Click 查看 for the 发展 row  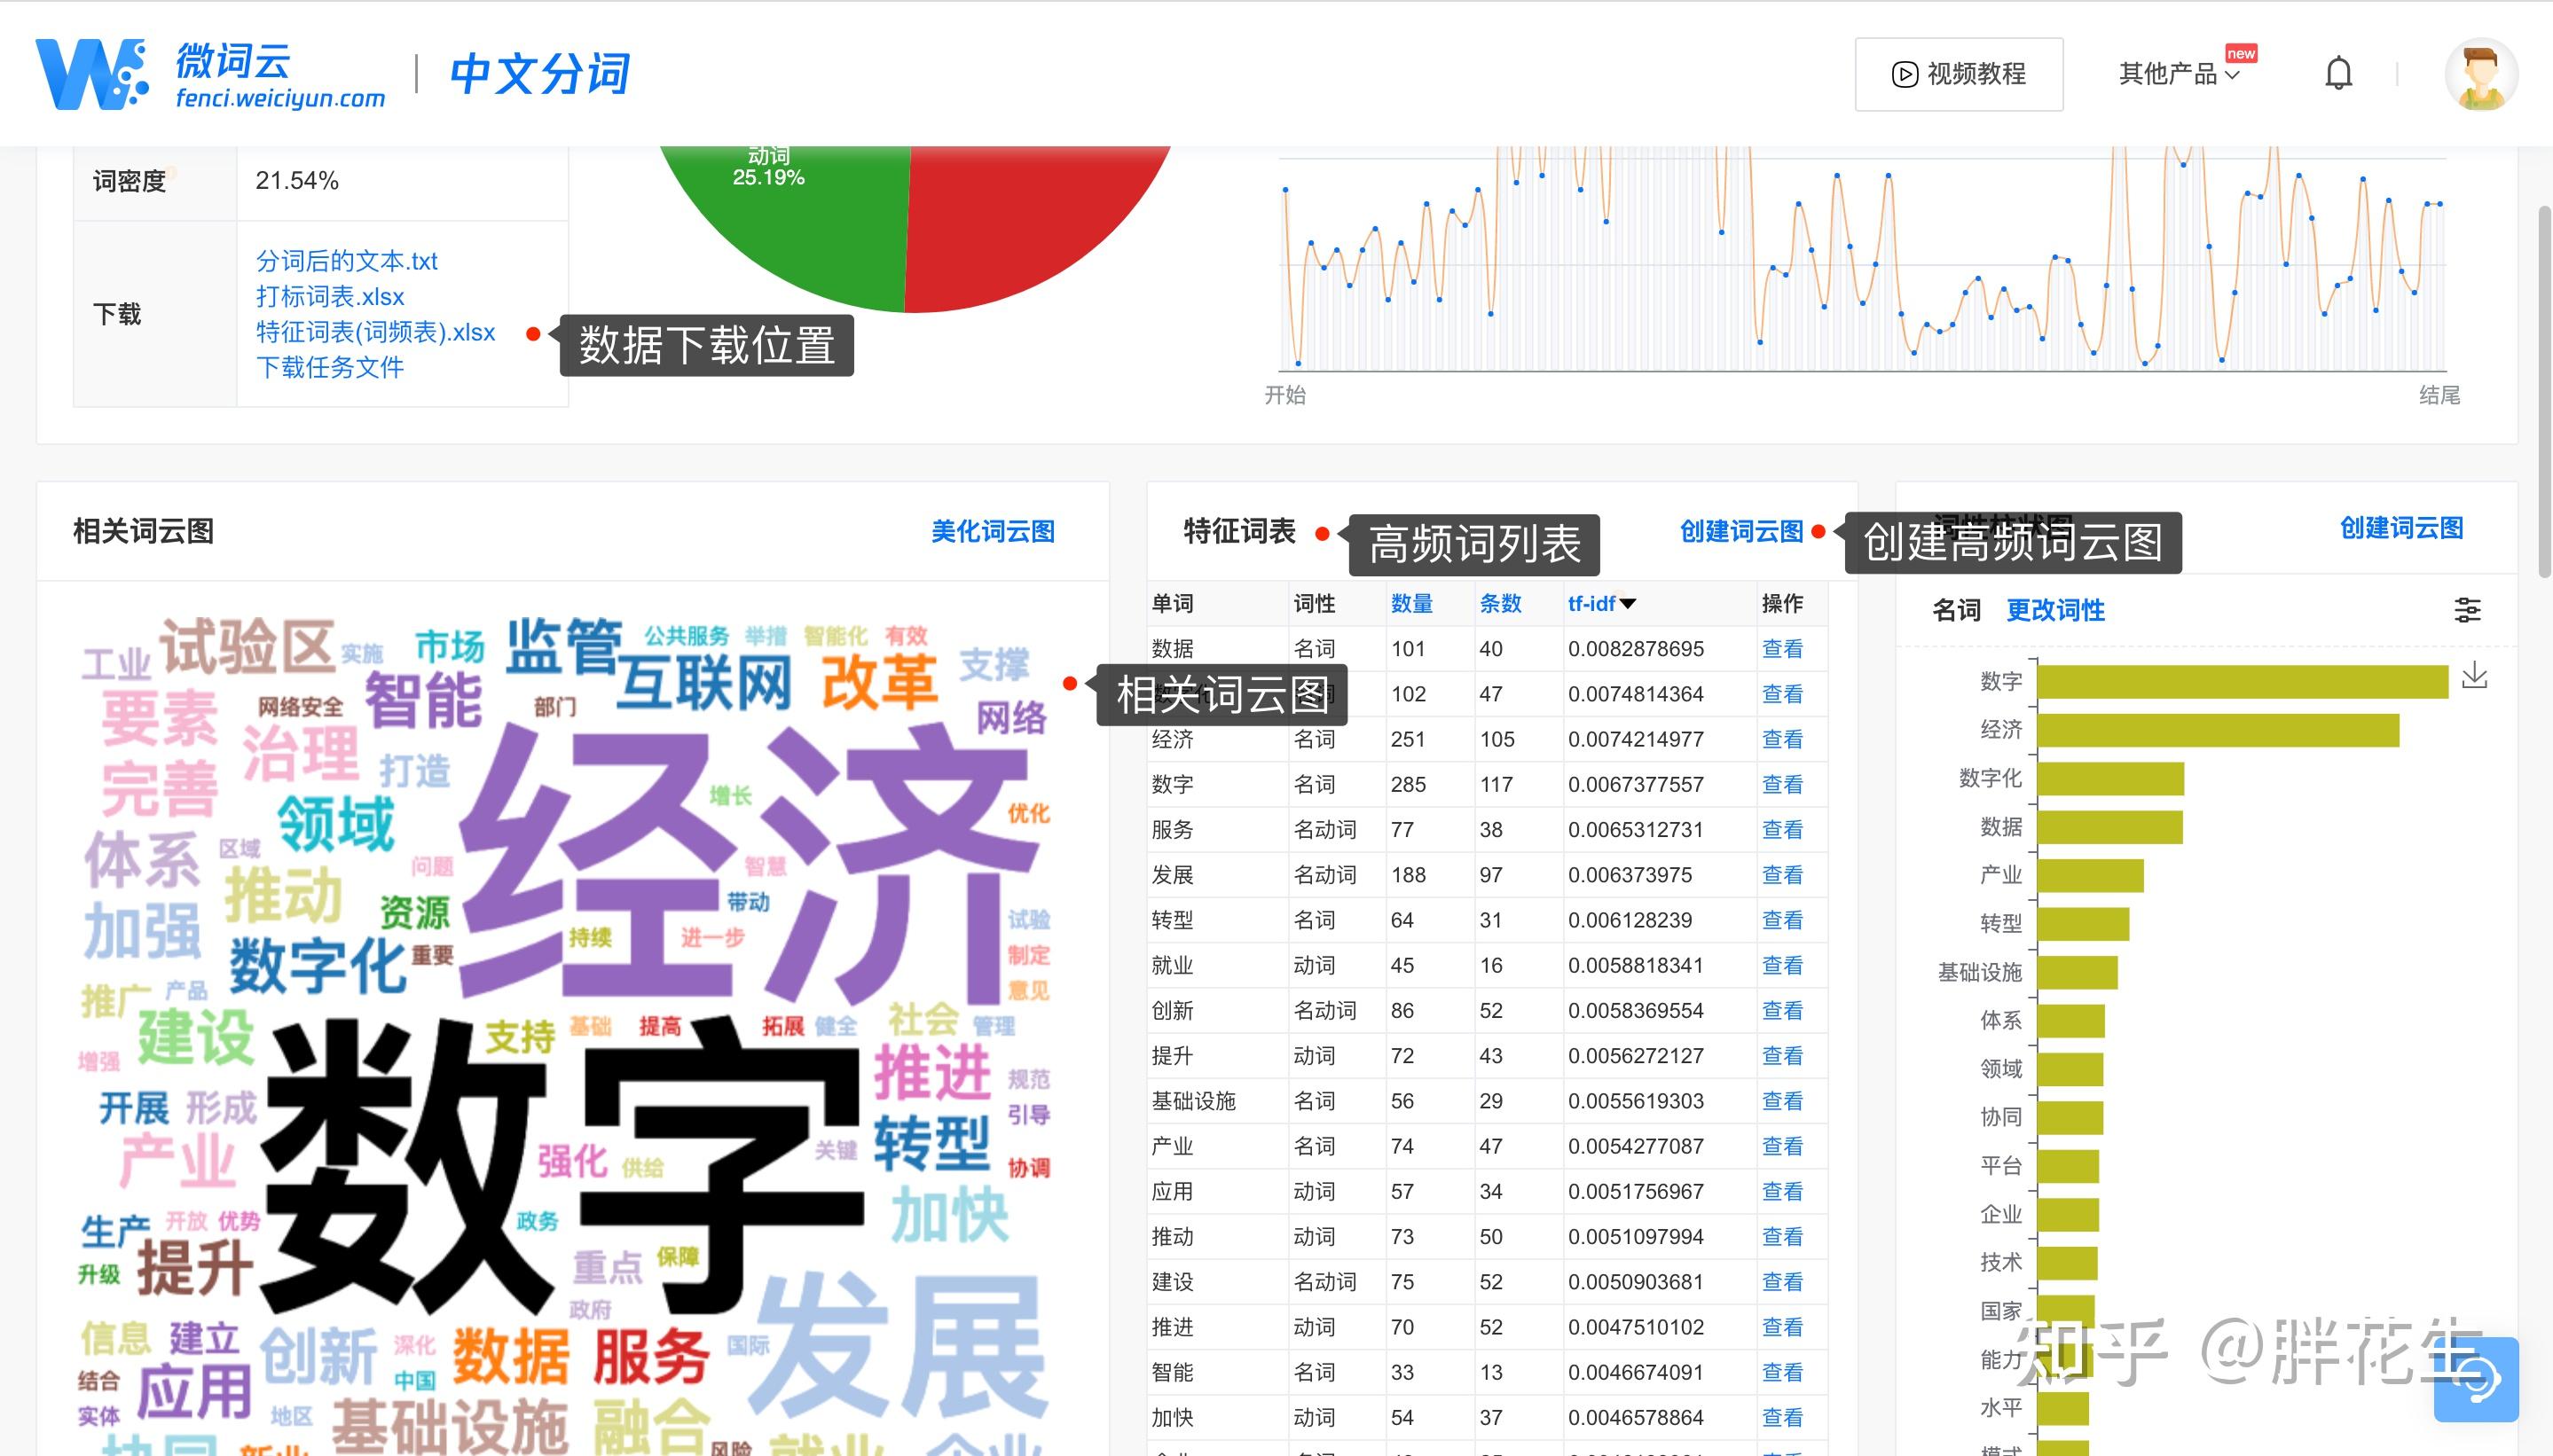tap(1782, 874)
